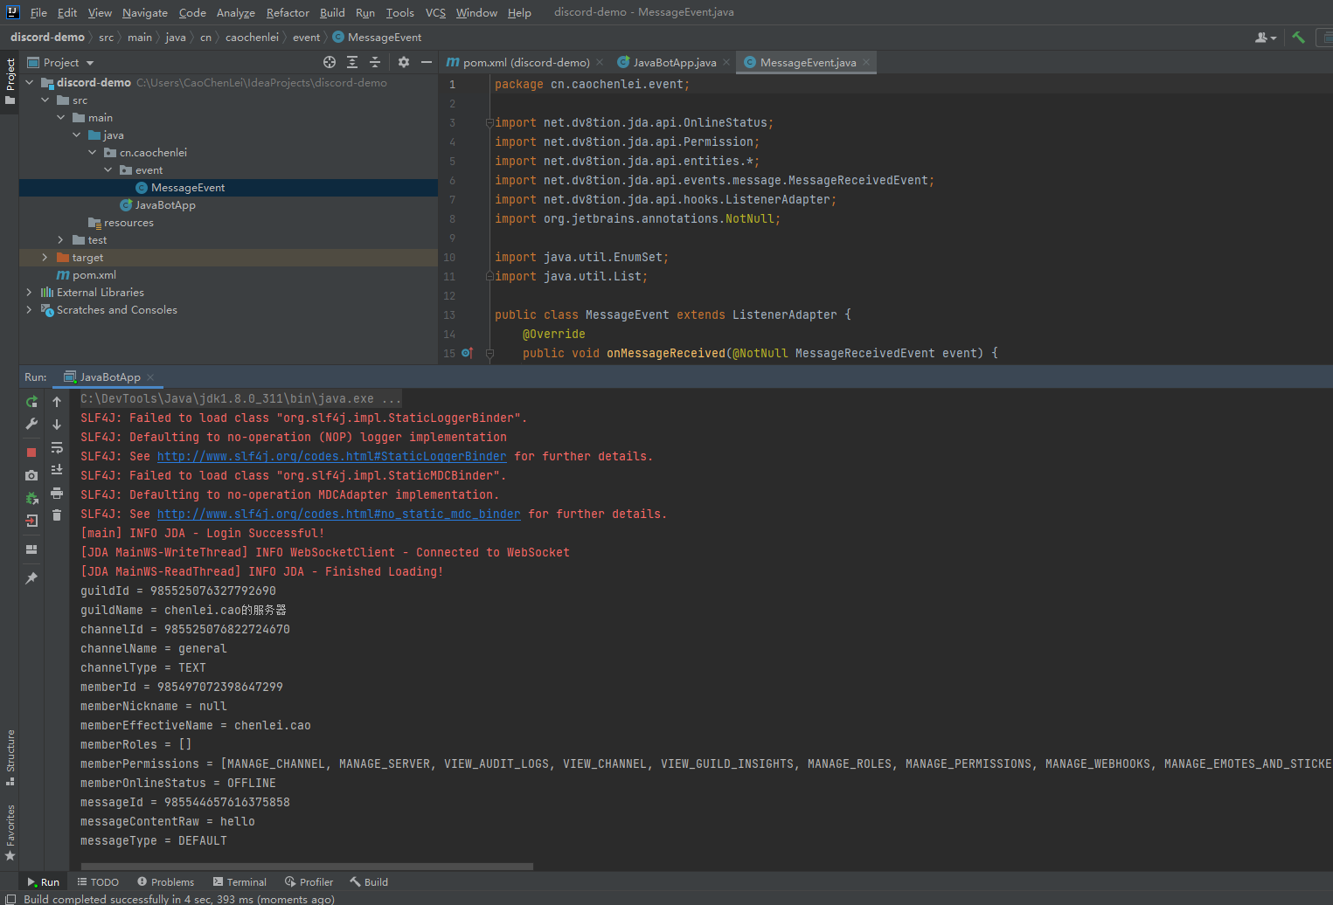The image size is (1333, 905).
Task: Rerun JavaBotApp with green rerun icon
Action: click(31, 402)
